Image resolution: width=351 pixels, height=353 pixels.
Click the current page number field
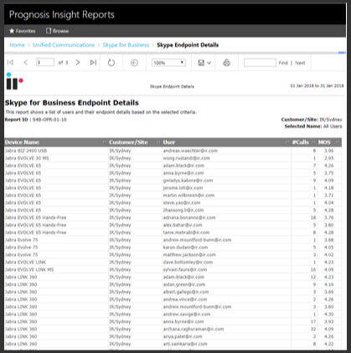click(45, 62)
